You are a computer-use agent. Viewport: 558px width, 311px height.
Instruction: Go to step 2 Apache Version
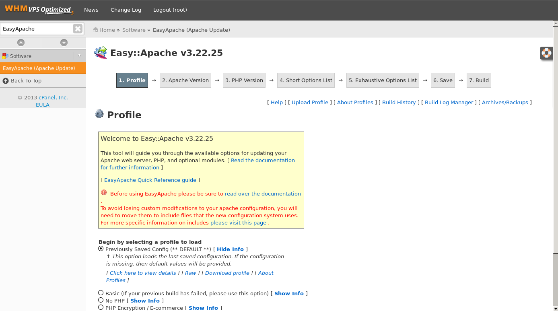(x=185, y=80)
